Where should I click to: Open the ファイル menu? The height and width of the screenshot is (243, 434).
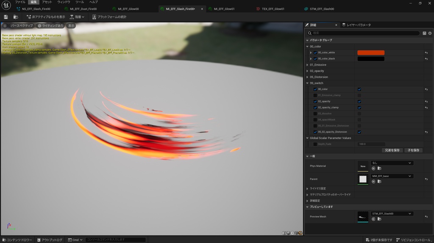[x=20, y=2]
